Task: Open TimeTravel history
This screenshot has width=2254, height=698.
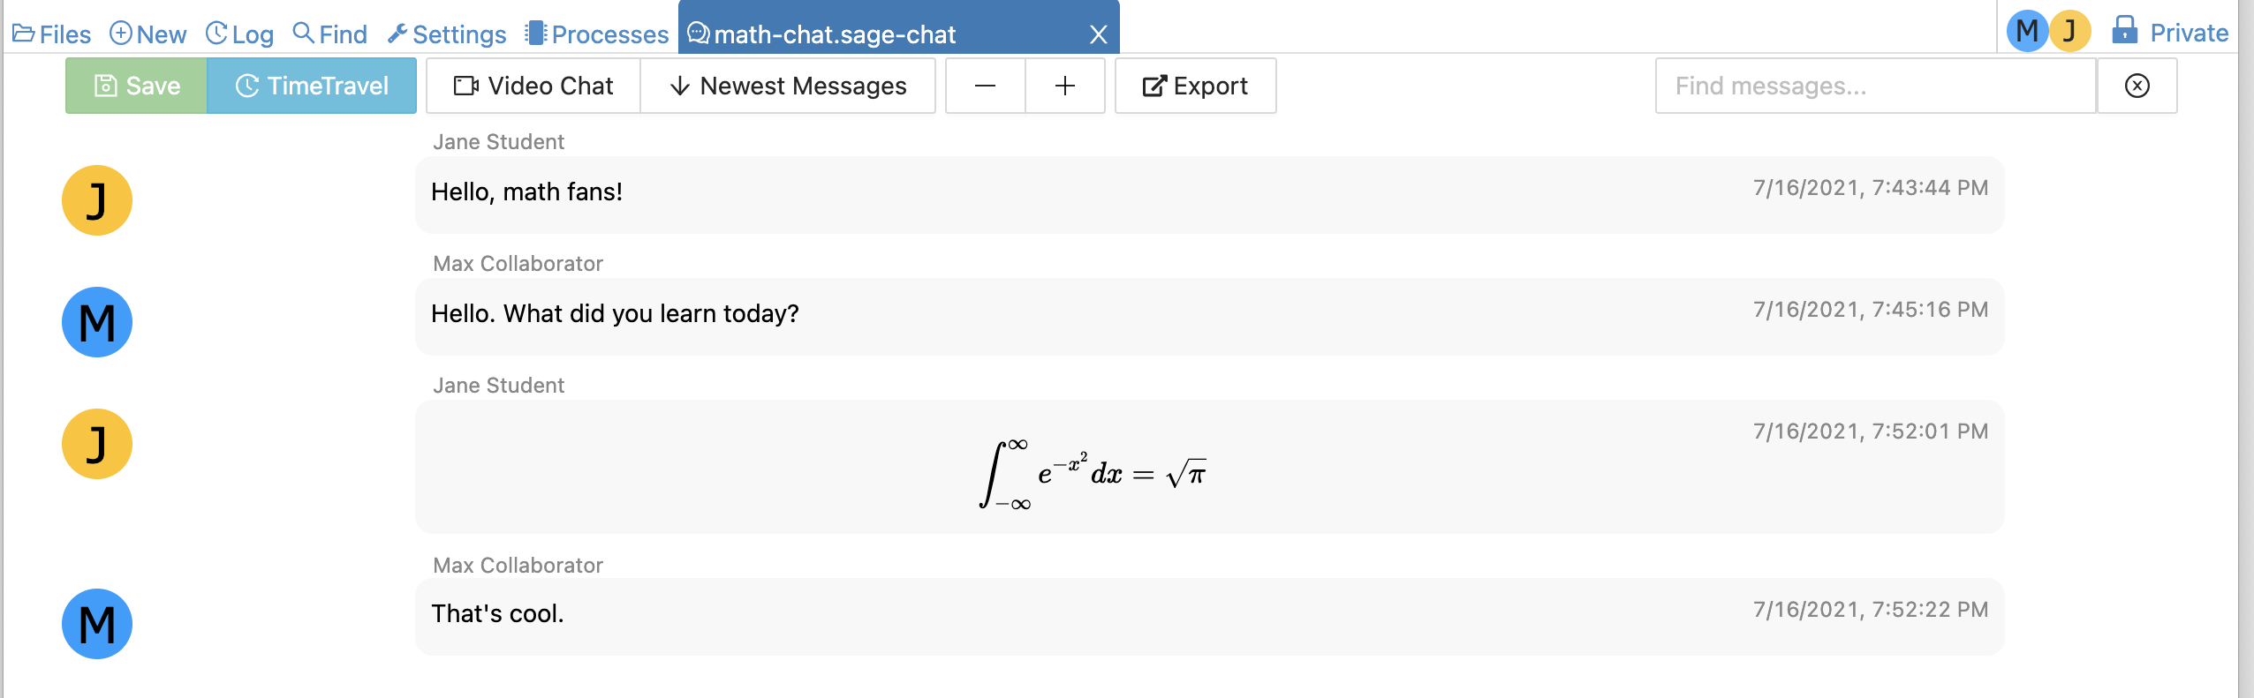Action: pyautogui.click(x=312, y=86)
